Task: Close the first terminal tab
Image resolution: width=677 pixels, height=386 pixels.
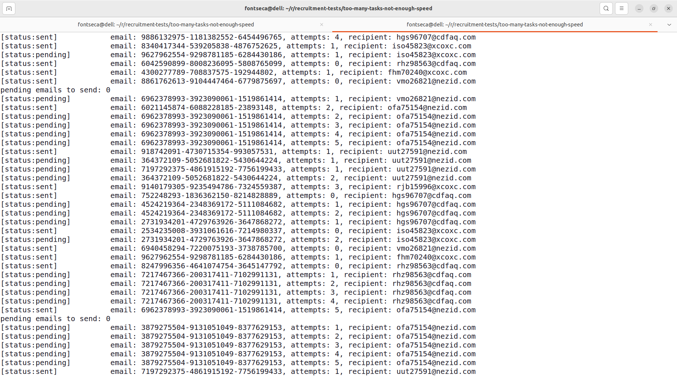Action: click(322, 25)
